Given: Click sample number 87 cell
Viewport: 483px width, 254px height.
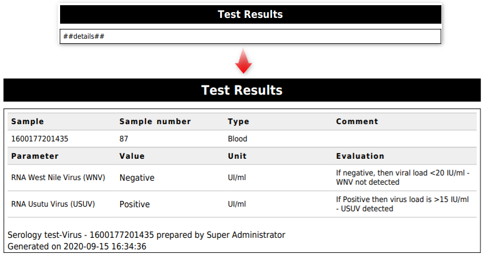Looking at the screenshot, I should pos(124,139).
